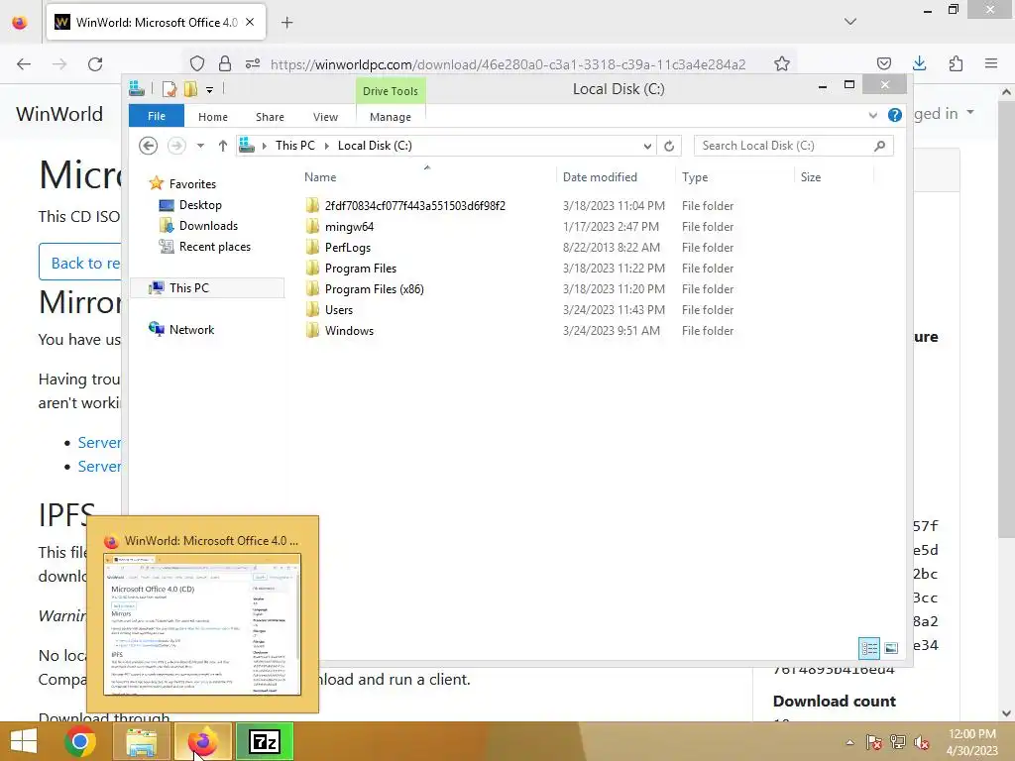Open 7-Zip from the taskbar
This screenshot has width=1015, height=761.
(x=265, y=741)
